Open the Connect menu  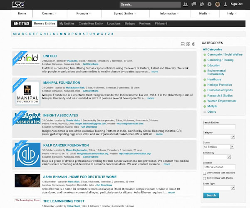[50, 14]
